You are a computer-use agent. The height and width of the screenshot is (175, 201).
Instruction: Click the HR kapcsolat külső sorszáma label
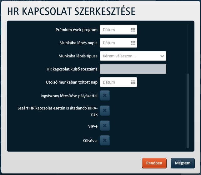(72, 69)
